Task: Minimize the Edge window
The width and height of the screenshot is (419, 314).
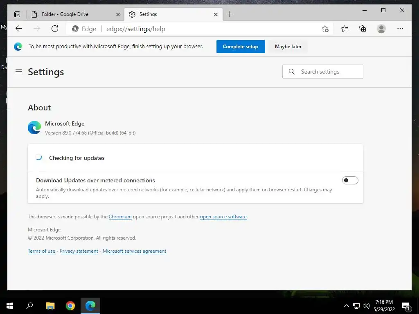Action: (365, 10)
